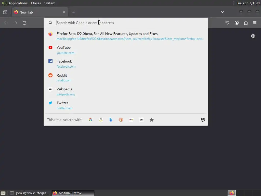This screenshot has height=196, width=261.
Task: Click show desktop icon in bottom panel
Action: tap(3, 193)
